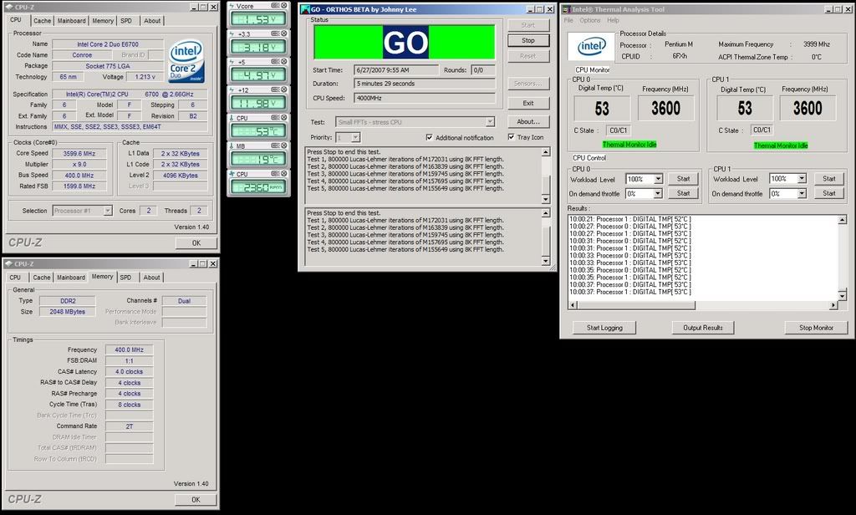Open config icon on CPU temperature widget
Viewport: 856px width, 515px height.
pyautogui.click(x=275, y=117)
